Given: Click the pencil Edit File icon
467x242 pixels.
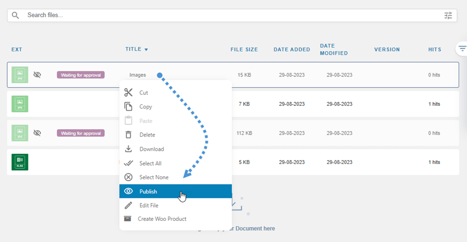Looking at the screenshot, I should pyautogui.click(x=128, y=205).
